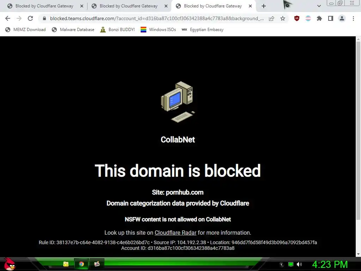Open the uBlock Origin extension icon
Viewport: 361px width, 271px height.
coord(297,18)
